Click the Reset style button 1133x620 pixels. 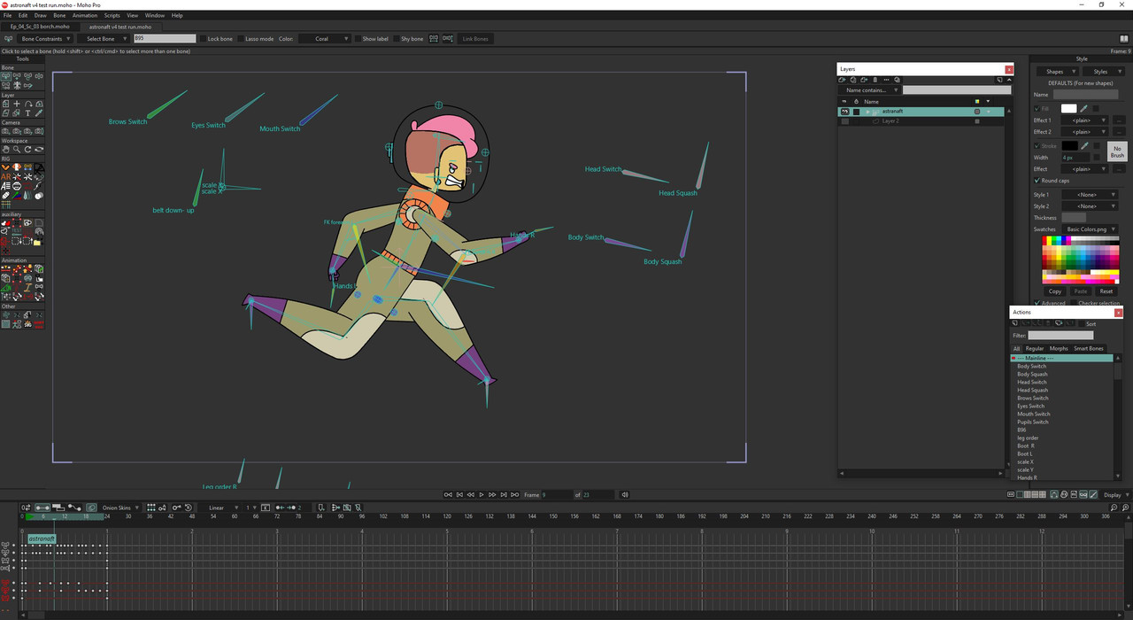(1106, 291)
